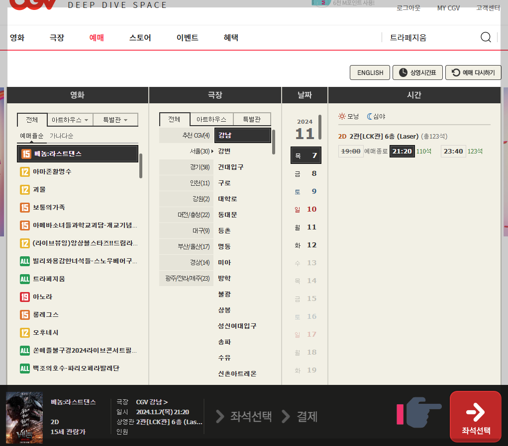The height and width of the screenshot is (446, 508).
Task: Expand the 대전/충청(22) region
Action: point(186,215)
